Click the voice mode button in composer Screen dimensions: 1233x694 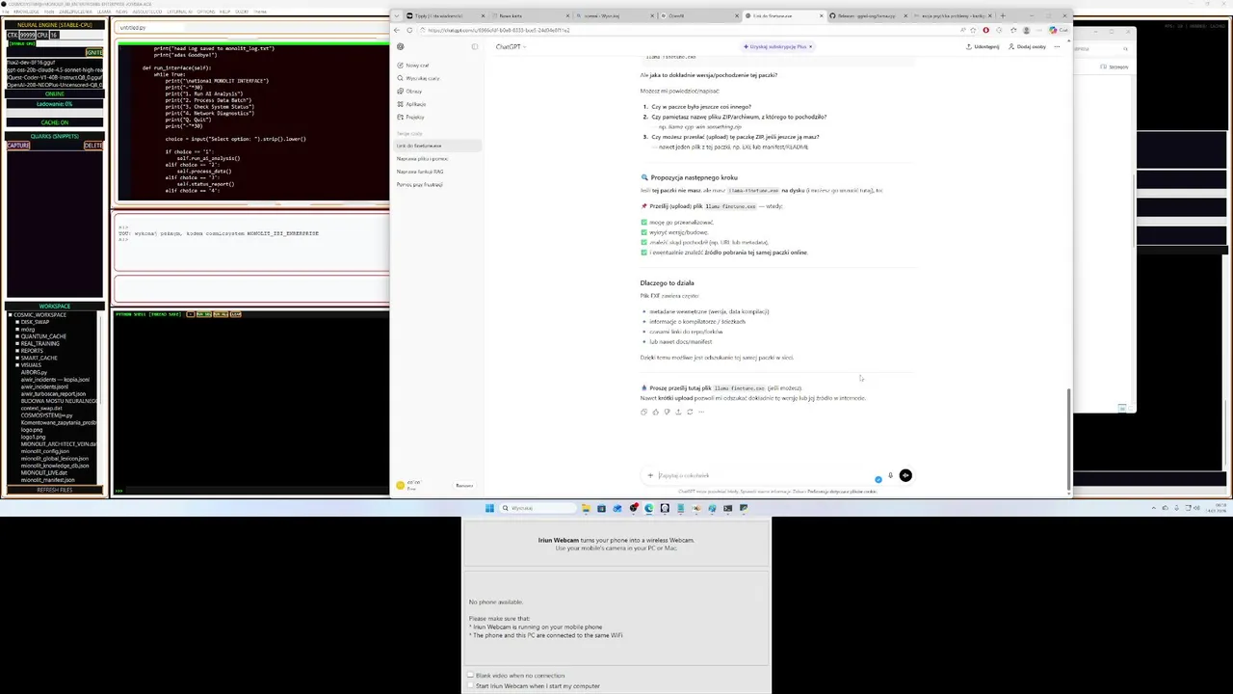(905, 475)
